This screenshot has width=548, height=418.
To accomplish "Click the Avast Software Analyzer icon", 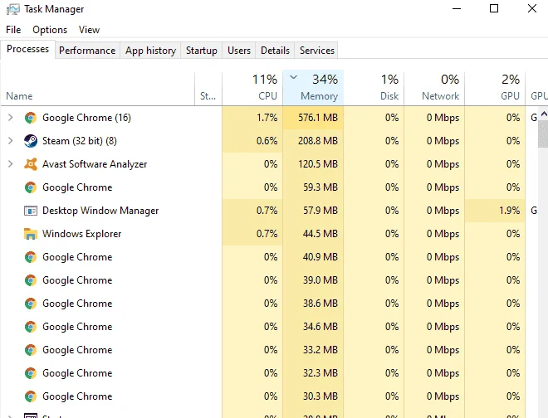I will tap(31, 164).
